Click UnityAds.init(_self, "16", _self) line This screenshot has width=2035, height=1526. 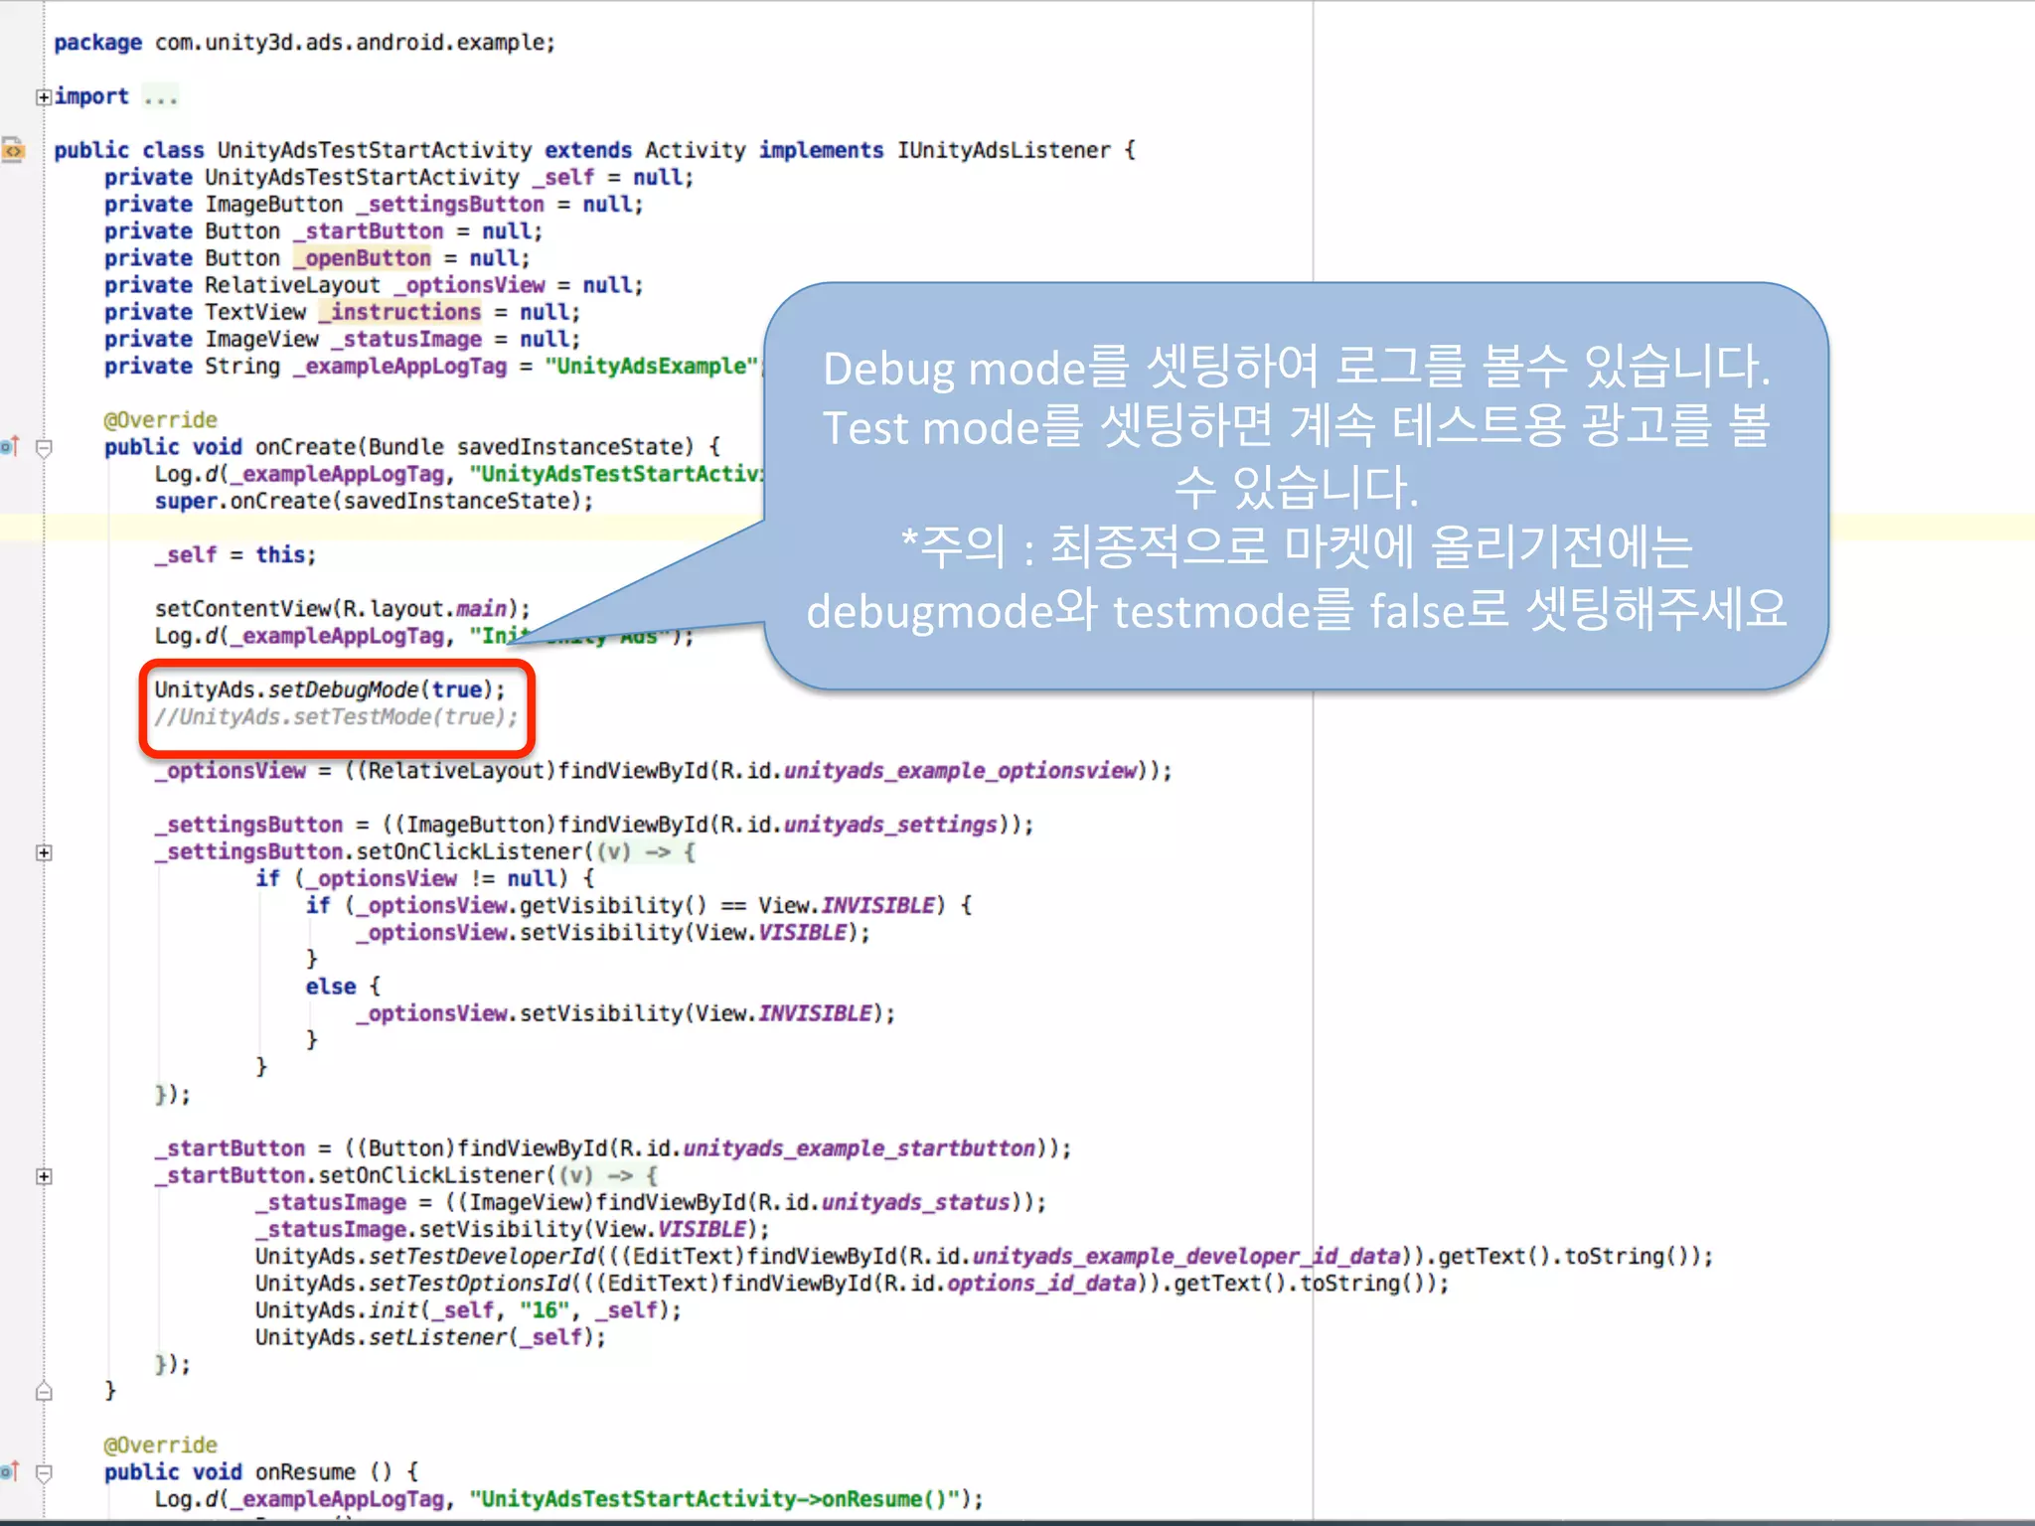coord(468,1310)
